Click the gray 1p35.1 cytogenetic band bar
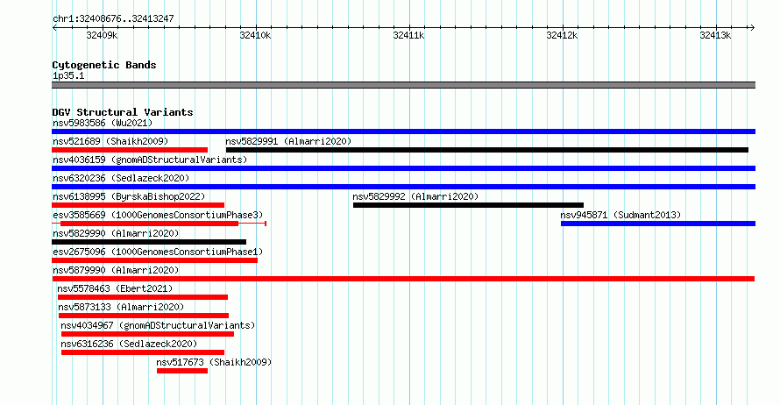 click(x=403, y=85)
